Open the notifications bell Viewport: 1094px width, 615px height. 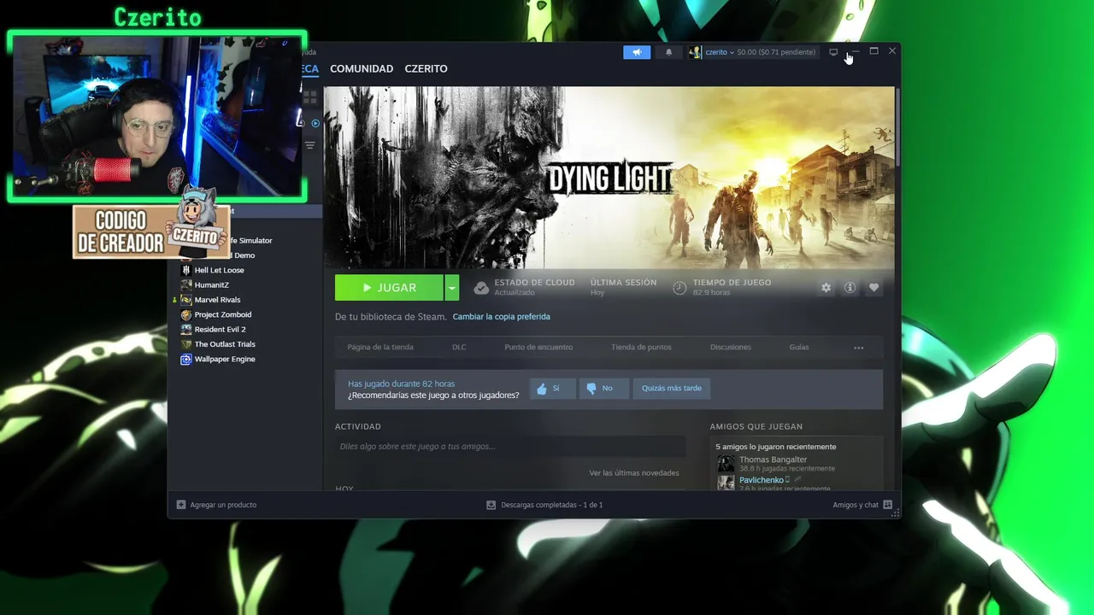[668, 52]
